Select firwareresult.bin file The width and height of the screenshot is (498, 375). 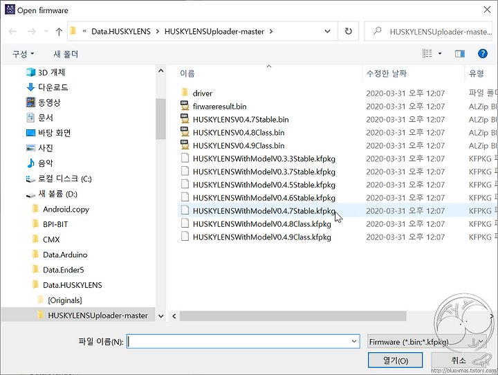pos(214,106)
